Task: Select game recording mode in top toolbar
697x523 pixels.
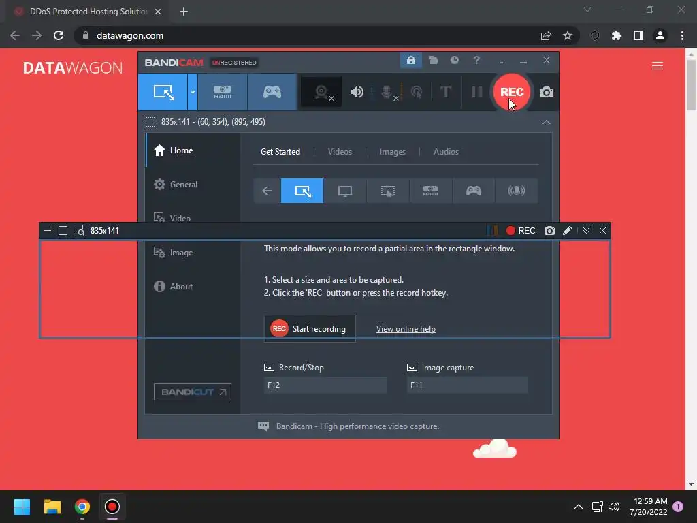Action: coord(272,92)
